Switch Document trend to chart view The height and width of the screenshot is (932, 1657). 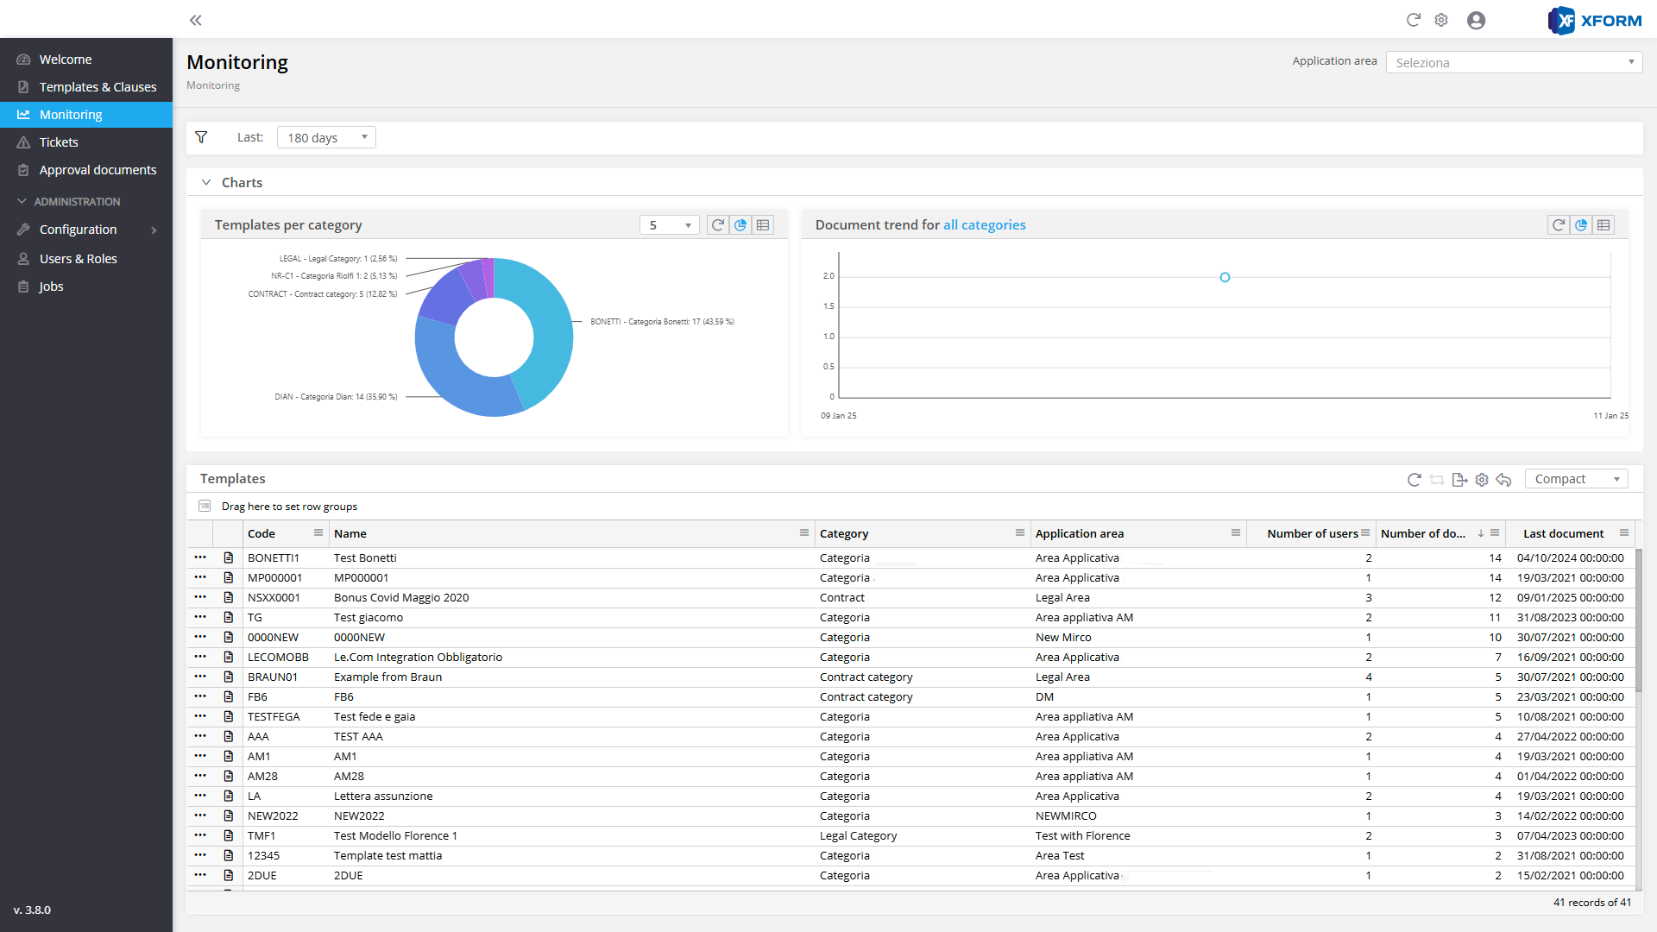1581,225
